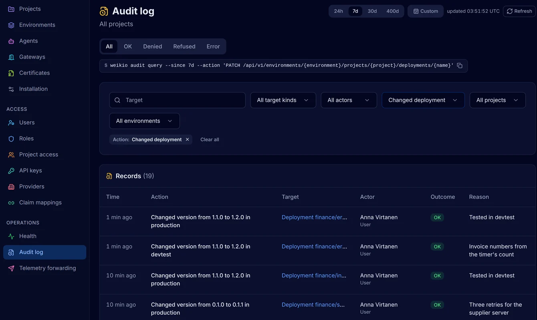The width and height of the screenshot is (537, 320).
Task: Click the Actor column header
Action: coord(367,197)
